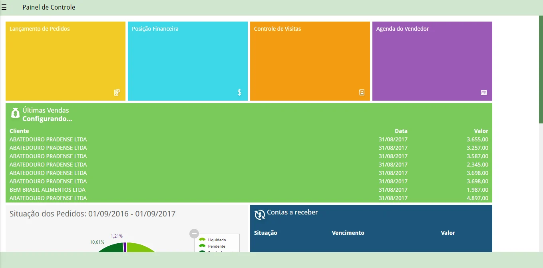
Task: Click the calendar icon in purple tile
Action: [x=484, y=92]
